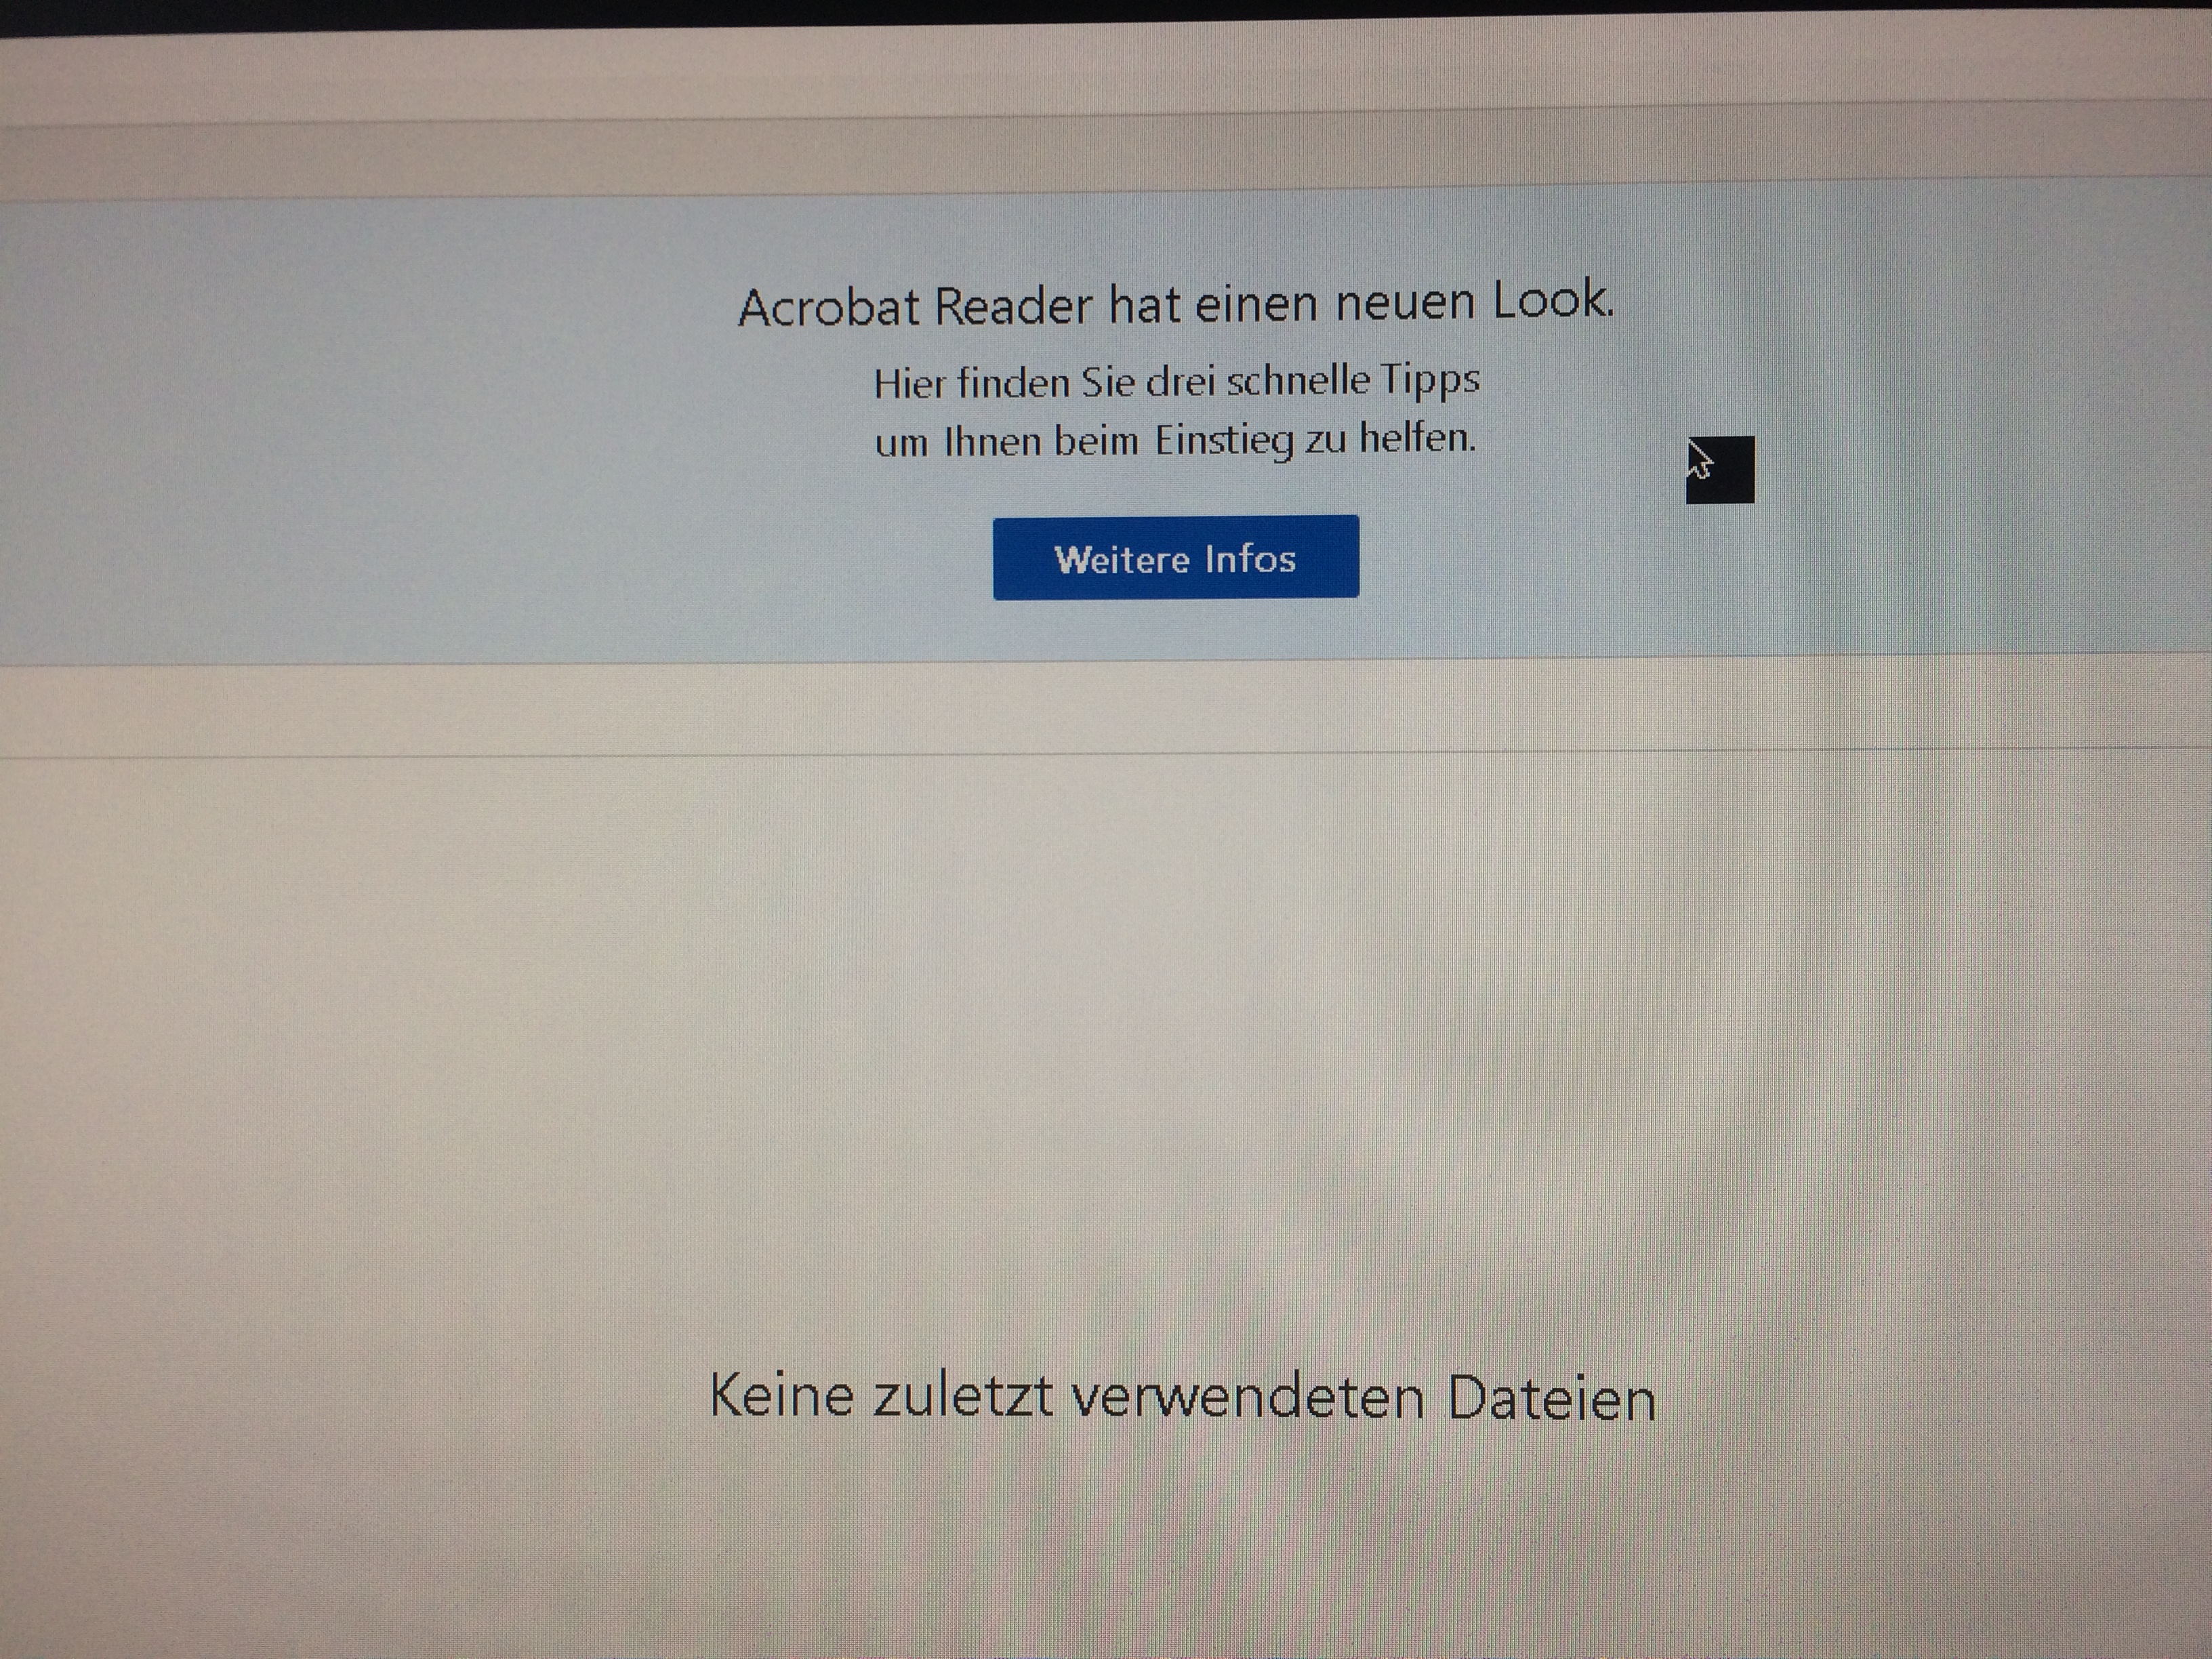This screenshot has height=1659, width=2212.
Task: Click the word Acrobat in the banner heading
Action: pyautogui.click(x=829, y=307)
